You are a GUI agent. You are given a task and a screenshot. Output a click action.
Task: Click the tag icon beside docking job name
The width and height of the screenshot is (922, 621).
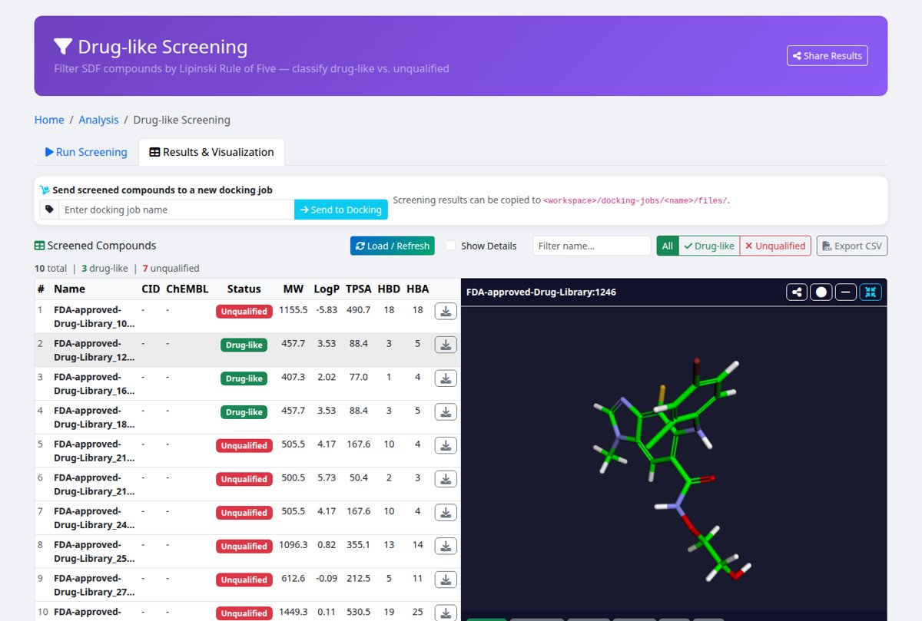(x=49, y=210)
